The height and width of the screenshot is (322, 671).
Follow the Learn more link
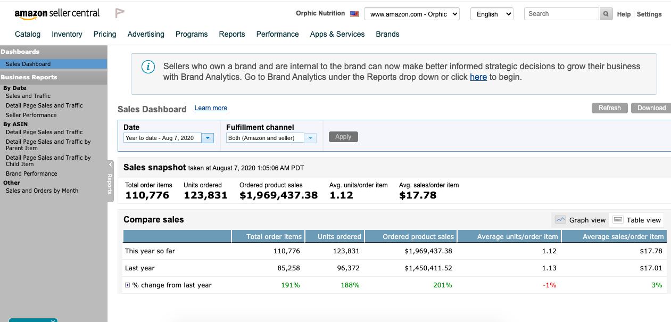pos(211,108)
